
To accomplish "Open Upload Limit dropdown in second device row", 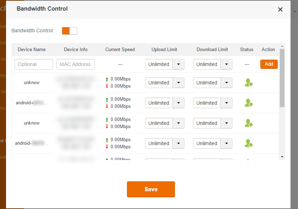I will click(x=179, y=103).
